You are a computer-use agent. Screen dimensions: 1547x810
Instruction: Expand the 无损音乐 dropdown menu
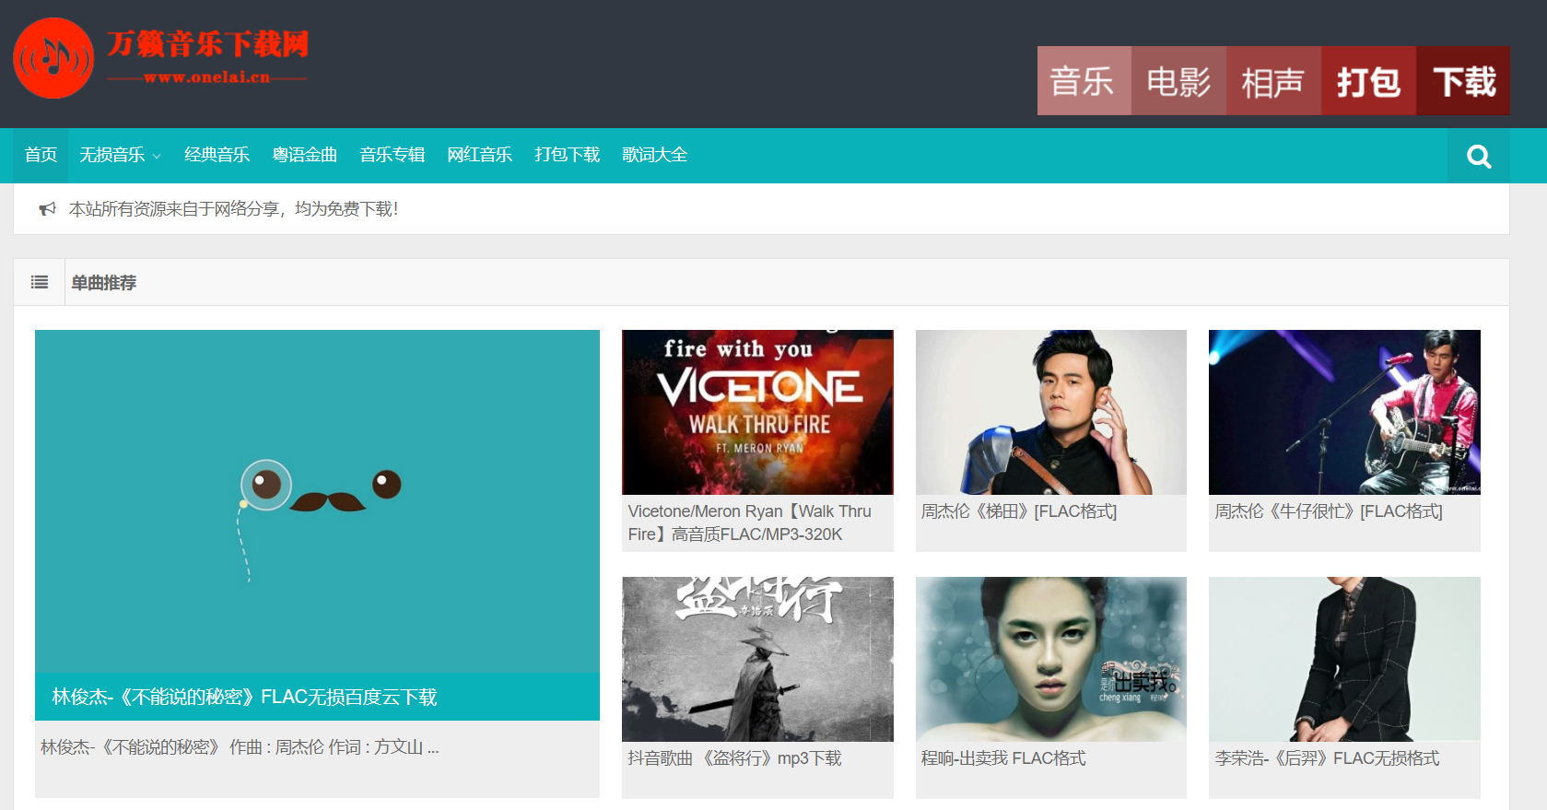tap(120, 155)
